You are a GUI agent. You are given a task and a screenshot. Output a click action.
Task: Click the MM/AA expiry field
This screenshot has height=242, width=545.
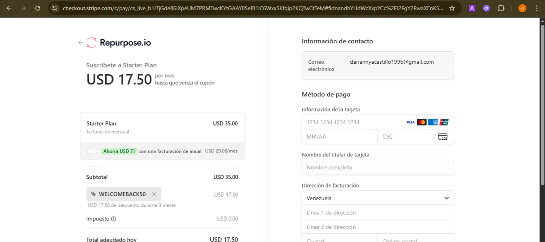point(340,137)
